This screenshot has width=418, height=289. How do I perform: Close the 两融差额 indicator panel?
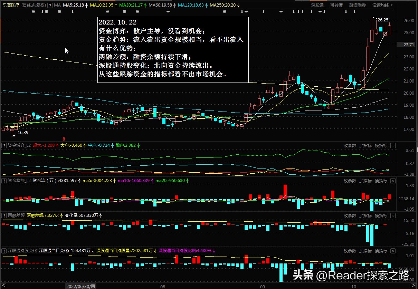[393, 215]
